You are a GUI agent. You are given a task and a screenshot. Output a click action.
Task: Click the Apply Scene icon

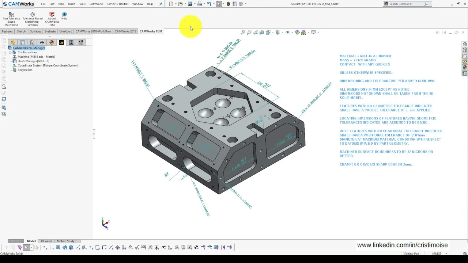coord(303,33)
